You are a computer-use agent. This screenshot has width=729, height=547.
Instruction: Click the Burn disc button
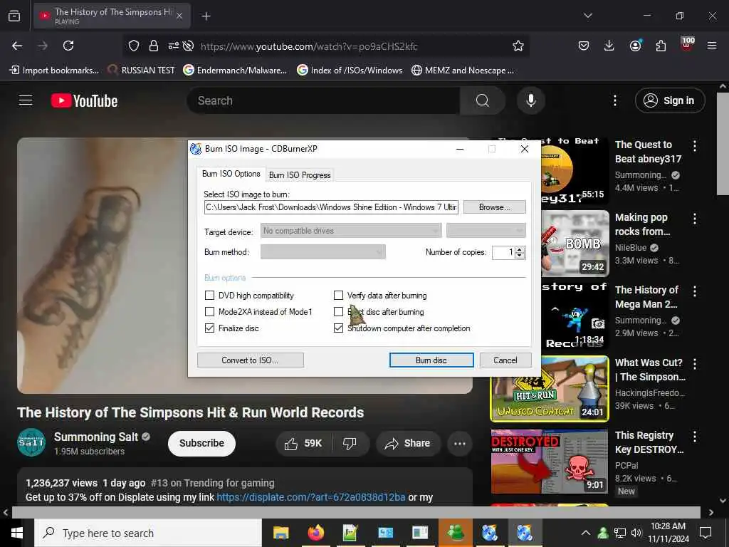pyautogui.click(x=431, y=360)
